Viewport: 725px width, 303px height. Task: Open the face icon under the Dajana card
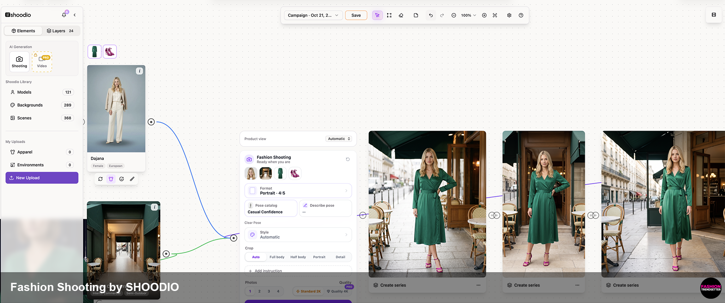pyautogui.click(x=121, y=179)
